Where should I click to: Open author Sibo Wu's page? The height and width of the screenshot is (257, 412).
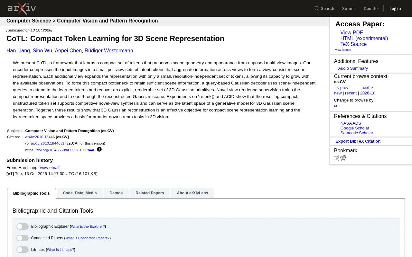[x=42, y=51]
